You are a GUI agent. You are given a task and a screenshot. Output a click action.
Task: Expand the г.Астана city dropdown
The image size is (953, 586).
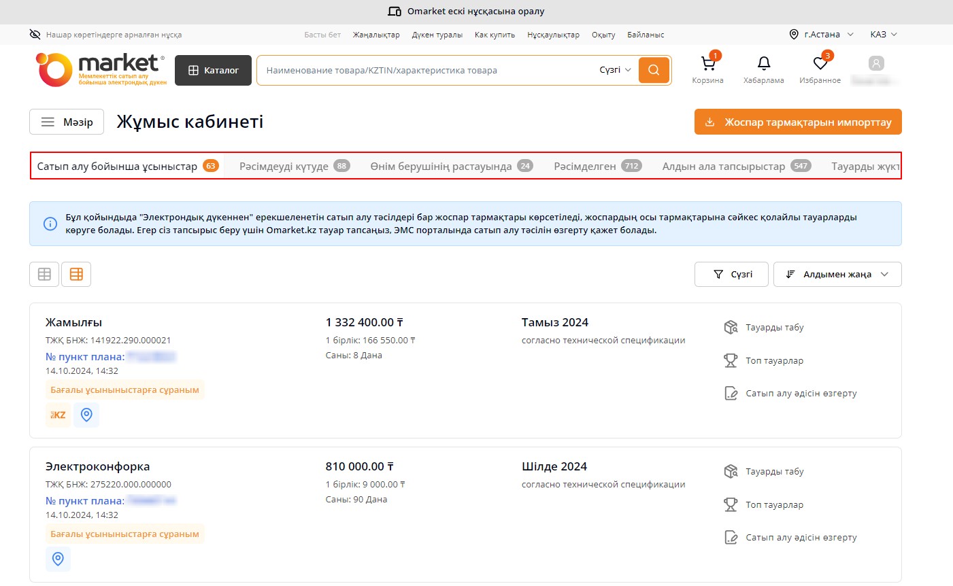[x=821, y=35]
